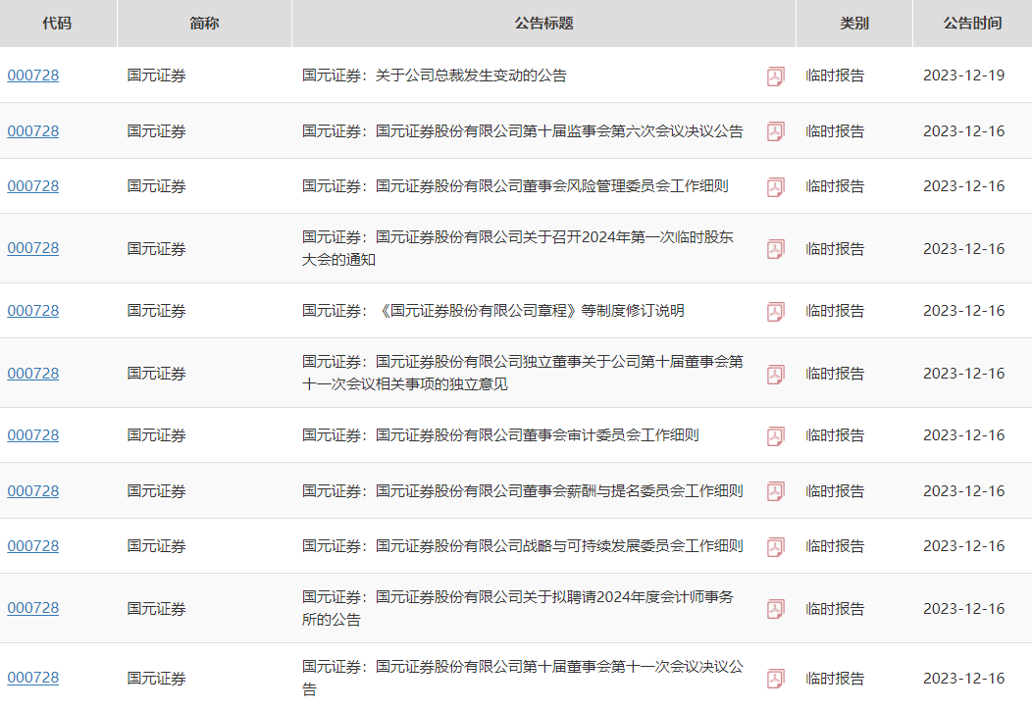Open 000728 link in 董事会第十一次会议决议 row
This screenshot has width=1033, height=710.
[x=33, y=678]
